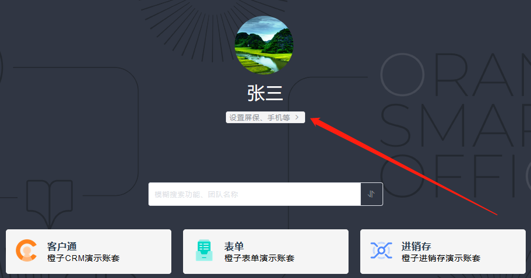Click the orange 客户通 CRM logo icon
Screen dimensions: 531x278
[x=26, y=250]
